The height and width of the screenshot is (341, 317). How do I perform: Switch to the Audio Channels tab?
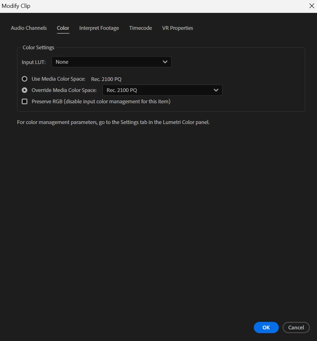29,28
